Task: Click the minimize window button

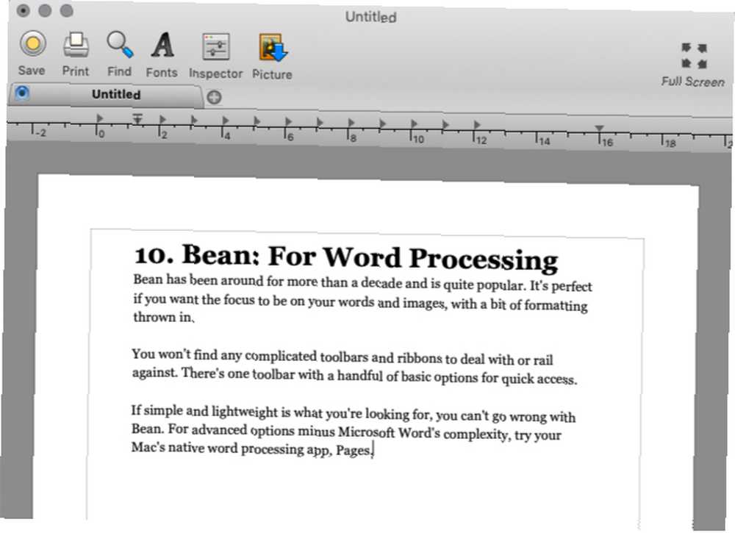Action: pos(45,10)
